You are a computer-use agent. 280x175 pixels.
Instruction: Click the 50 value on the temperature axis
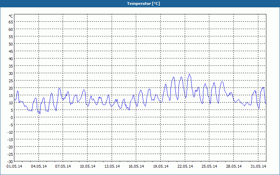click(11, 44)
